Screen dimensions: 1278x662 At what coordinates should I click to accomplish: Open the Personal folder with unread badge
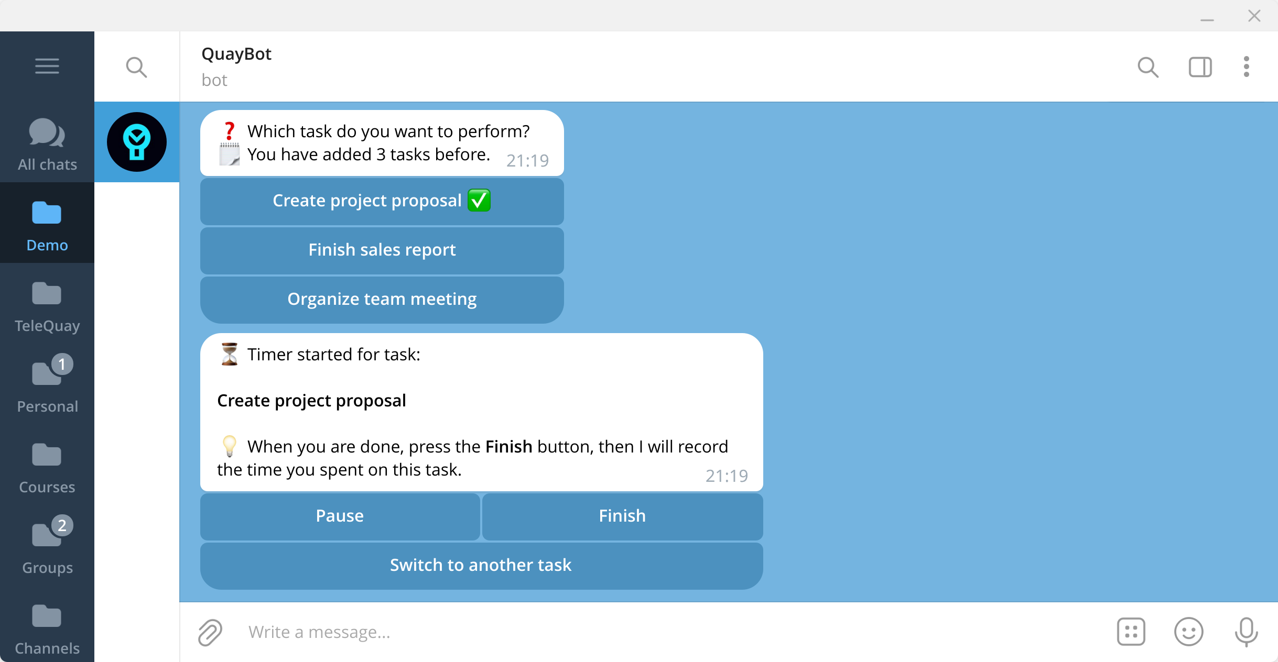47,387
